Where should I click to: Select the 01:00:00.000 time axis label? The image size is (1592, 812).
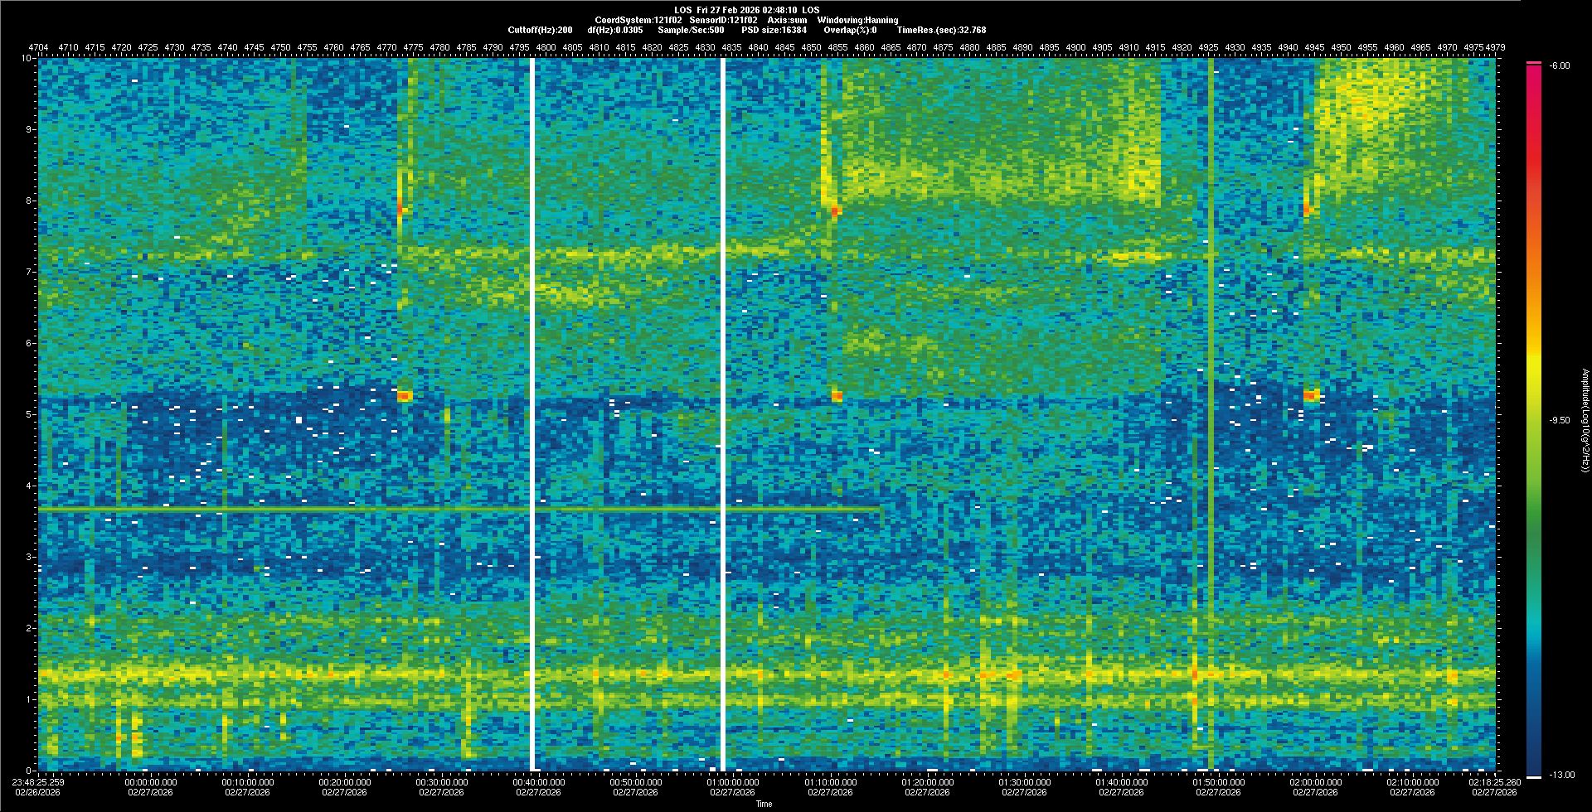coord(733,782)
